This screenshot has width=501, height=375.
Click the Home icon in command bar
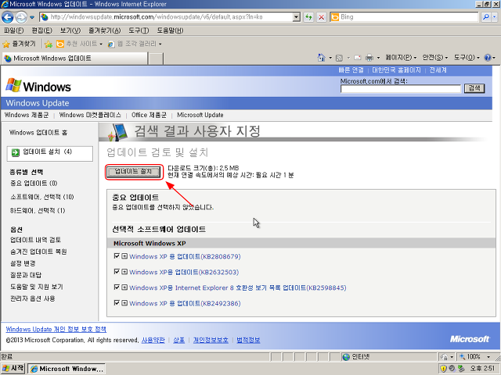coord(321,58)
